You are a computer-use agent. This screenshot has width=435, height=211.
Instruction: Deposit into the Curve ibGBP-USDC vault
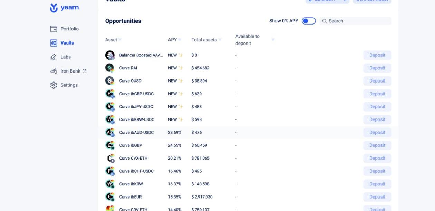(x=377, y=94)
